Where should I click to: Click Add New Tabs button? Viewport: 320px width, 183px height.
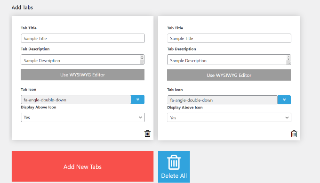tap(82, 166)
